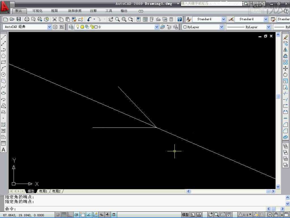This screenshot has width=290, height=218.
Task: Expand the AutoCAD 经典 workspace dropdown
Action: click(49, 27)
